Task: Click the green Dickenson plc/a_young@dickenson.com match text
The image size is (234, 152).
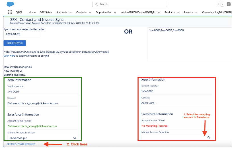Action: tap(32, 126)
